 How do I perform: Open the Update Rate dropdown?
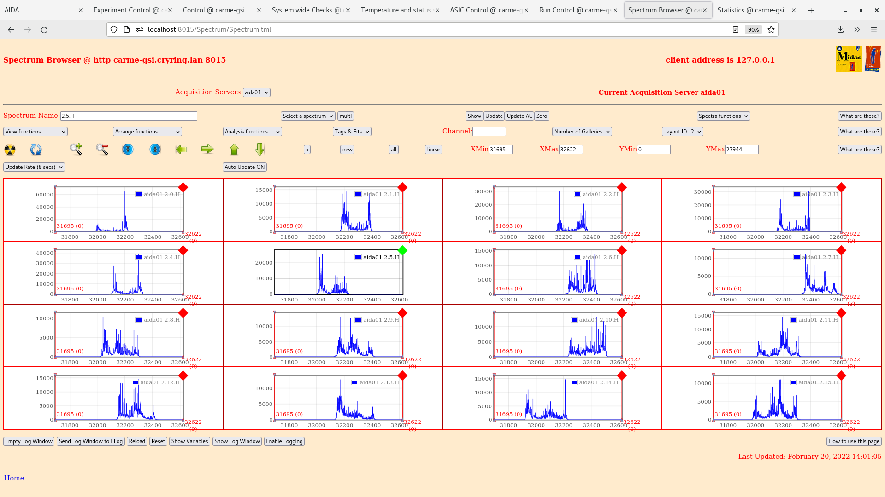tap(34, 167)
